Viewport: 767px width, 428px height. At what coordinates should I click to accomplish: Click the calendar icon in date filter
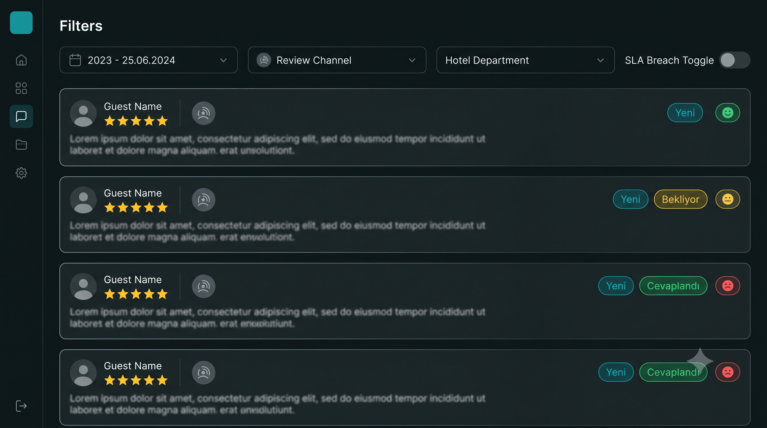(x=75, y=60)
